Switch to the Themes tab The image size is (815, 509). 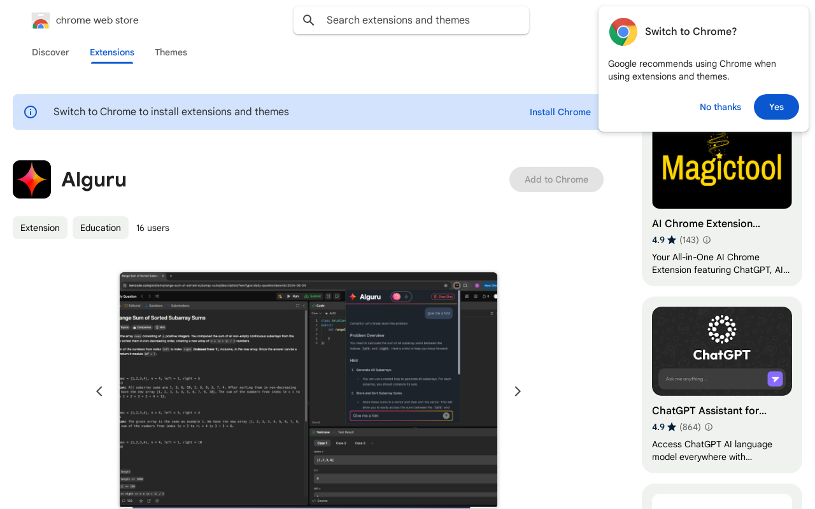pos(171,52)
